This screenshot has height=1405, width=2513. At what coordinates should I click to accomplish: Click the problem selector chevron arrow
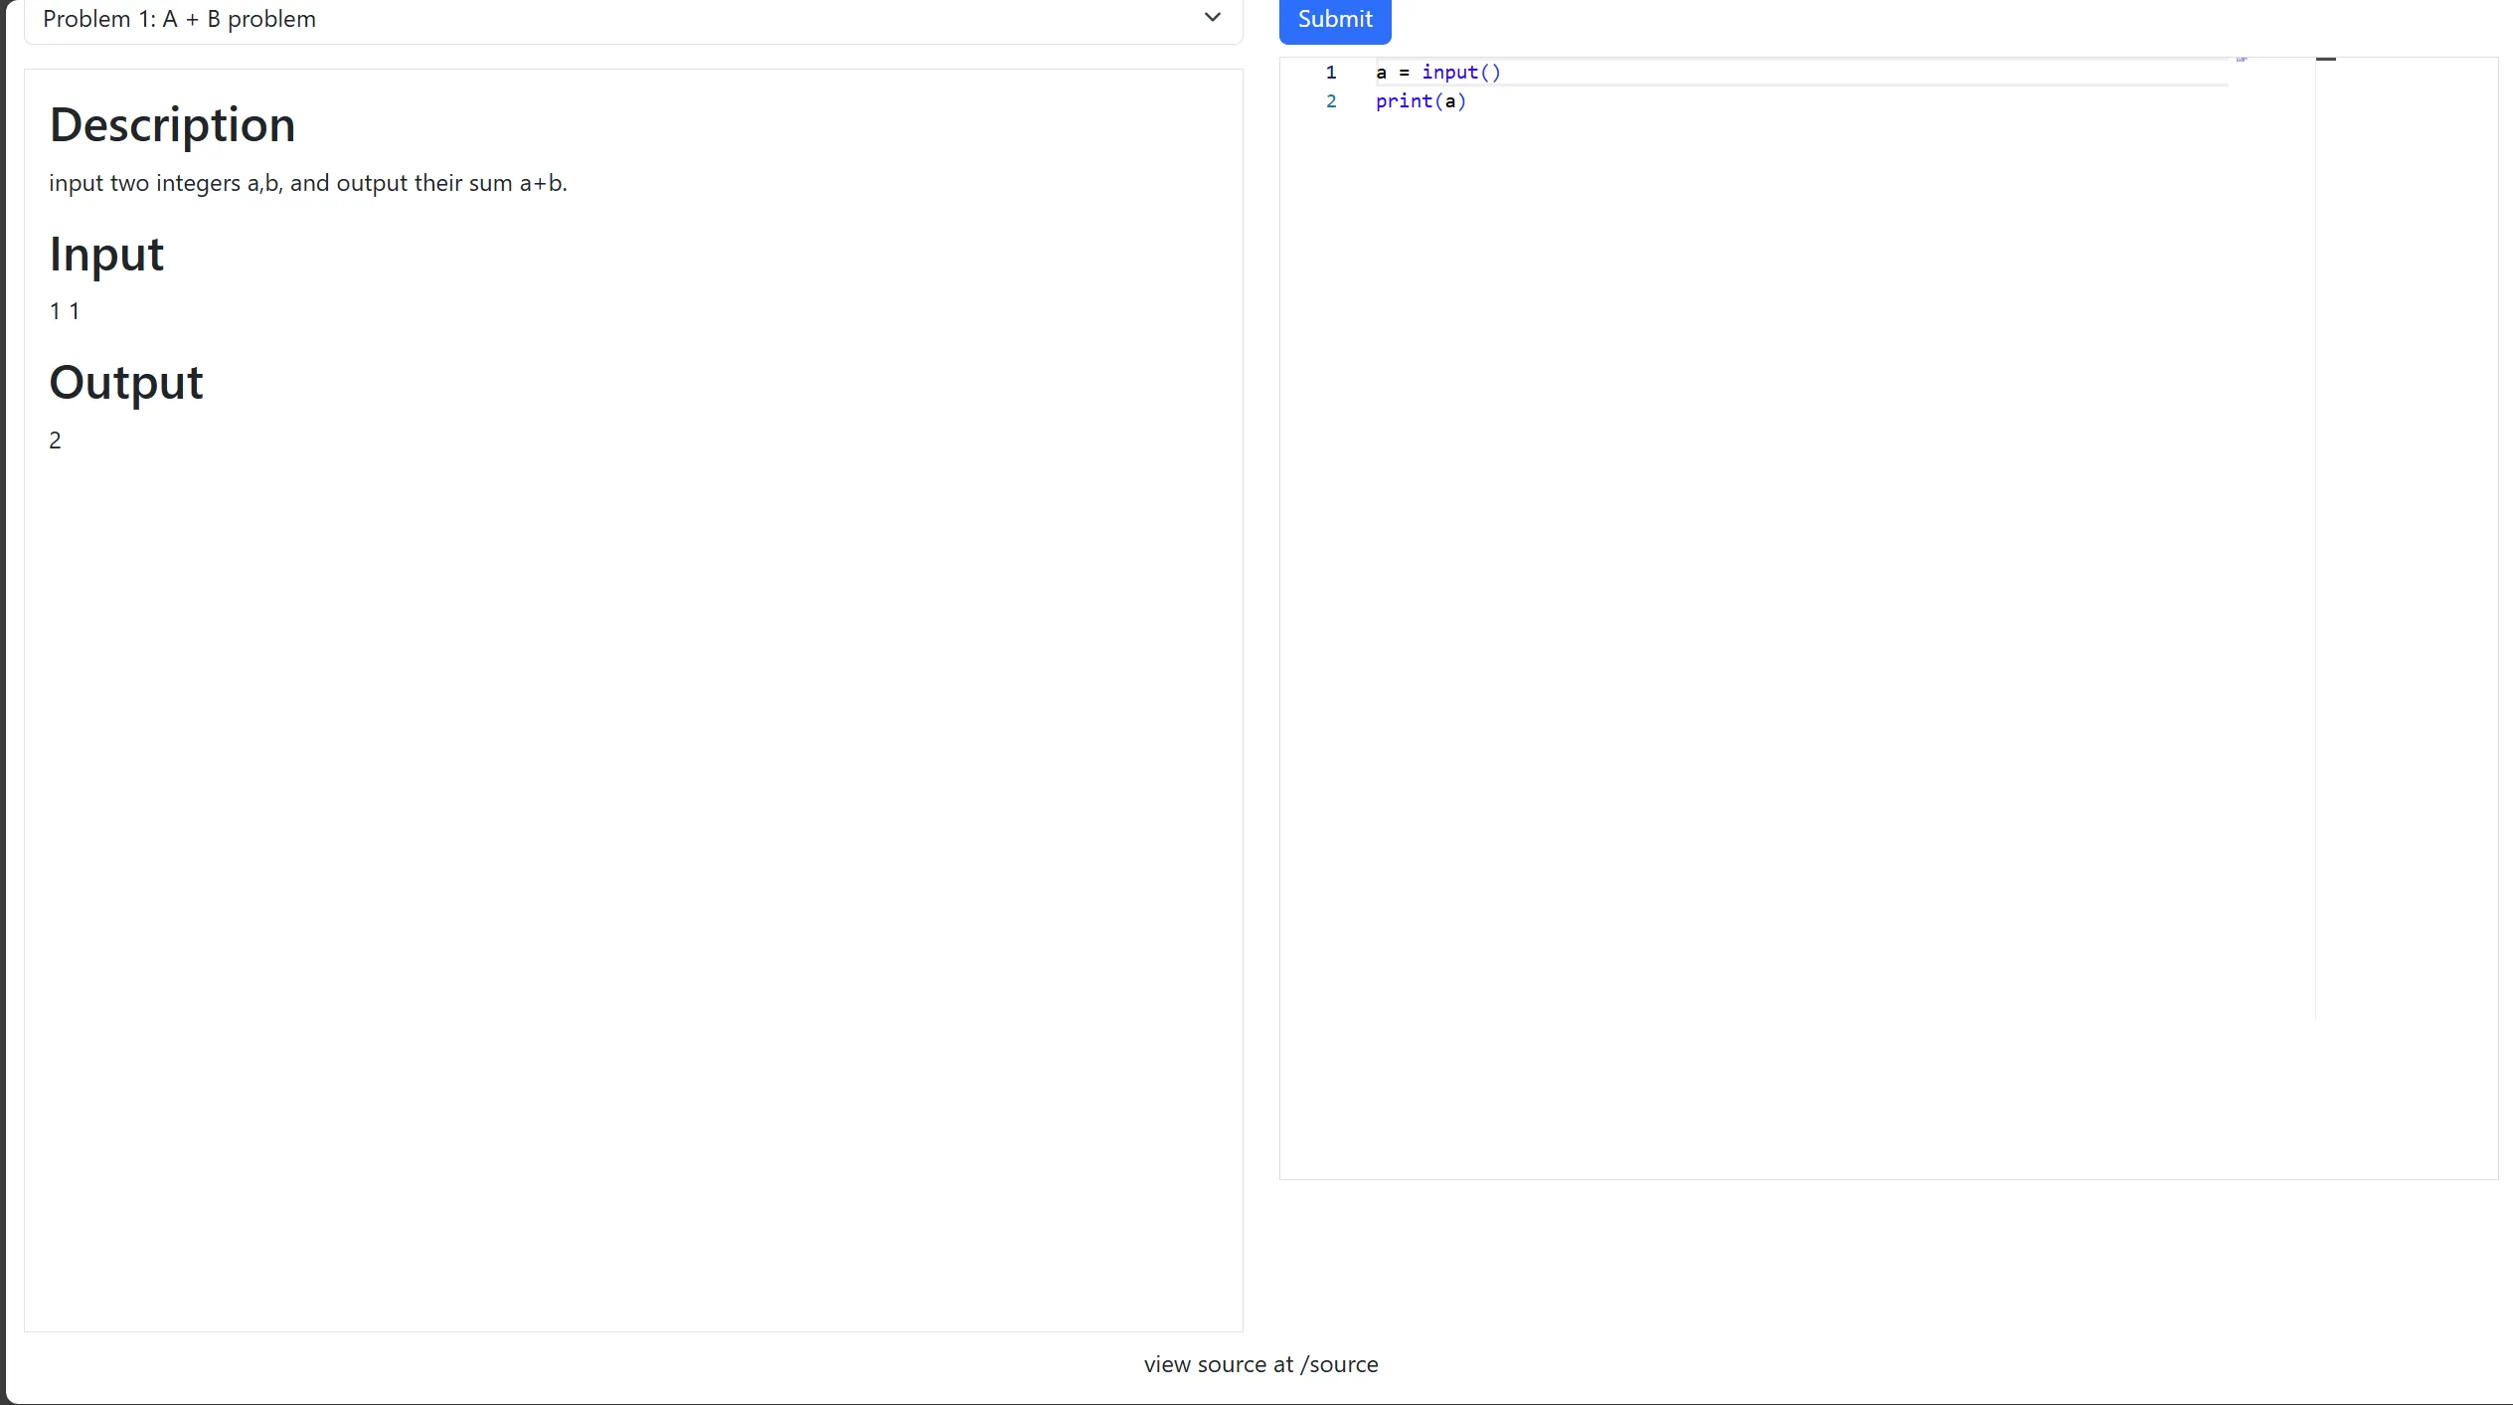(x=1212, y=18)
